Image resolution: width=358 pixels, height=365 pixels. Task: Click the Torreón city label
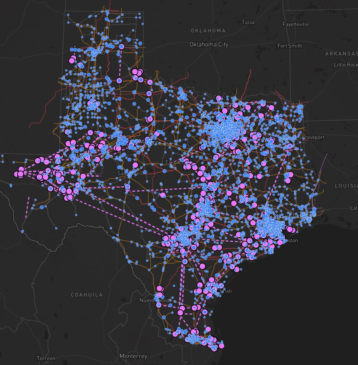click(x=46, y=358)
